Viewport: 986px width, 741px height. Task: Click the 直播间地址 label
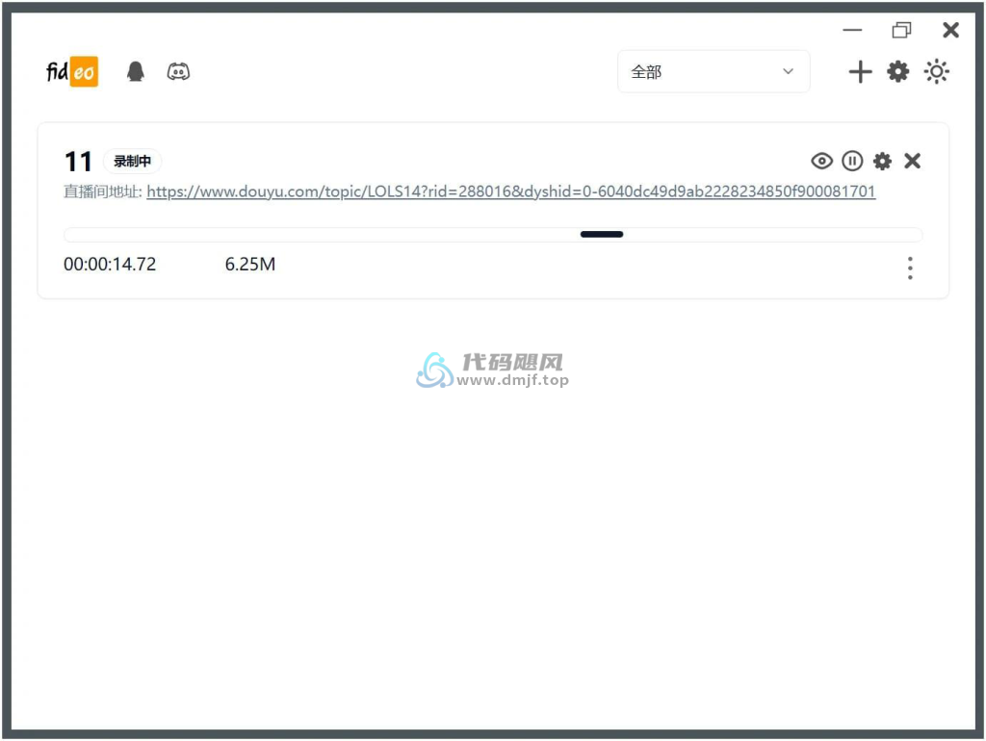[x=103, y=192]
